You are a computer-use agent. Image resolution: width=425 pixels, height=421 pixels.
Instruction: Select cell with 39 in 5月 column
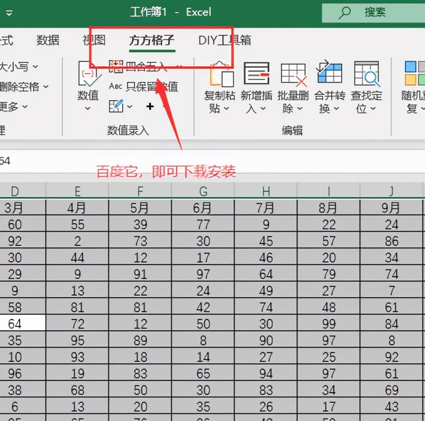coord(140,224)
